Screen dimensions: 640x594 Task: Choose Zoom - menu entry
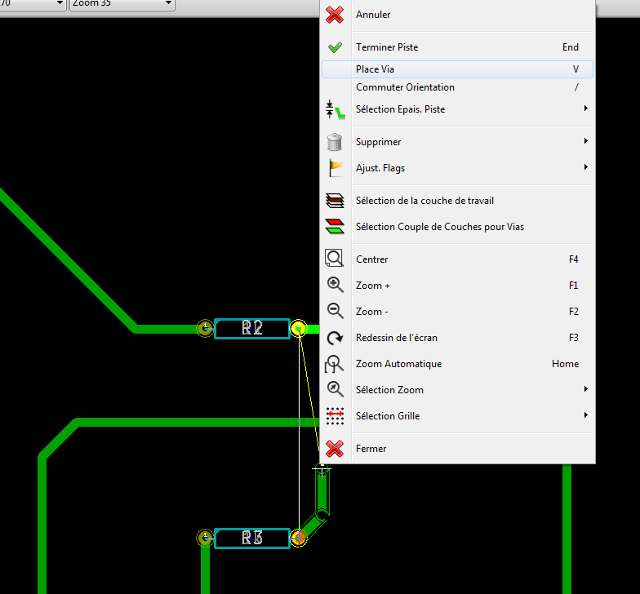click(x=457, y=312)
